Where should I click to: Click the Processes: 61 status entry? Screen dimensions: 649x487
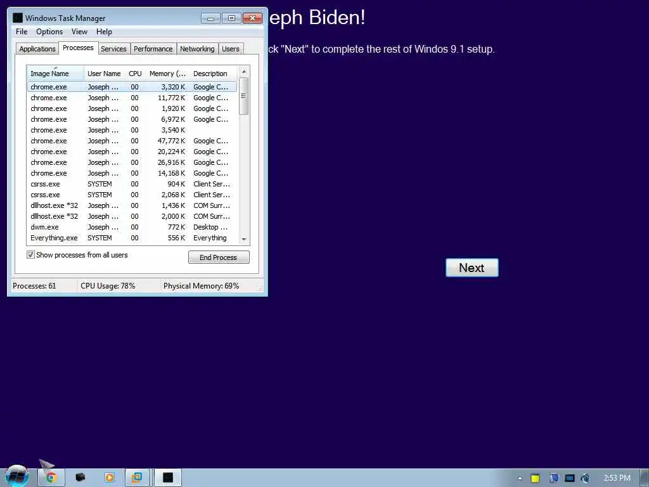pos(34,286)
